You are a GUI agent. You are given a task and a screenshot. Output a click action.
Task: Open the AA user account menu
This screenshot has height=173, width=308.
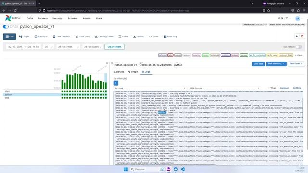(298, 18)
